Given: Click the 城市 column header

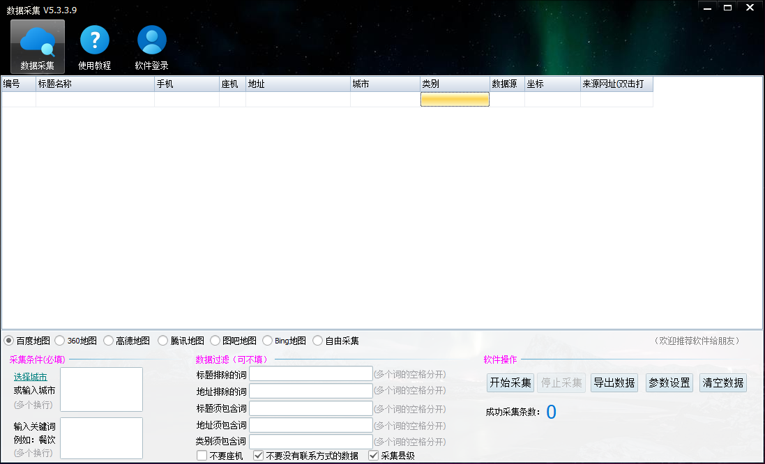Looking at the screenshot, I should (386, 84).
